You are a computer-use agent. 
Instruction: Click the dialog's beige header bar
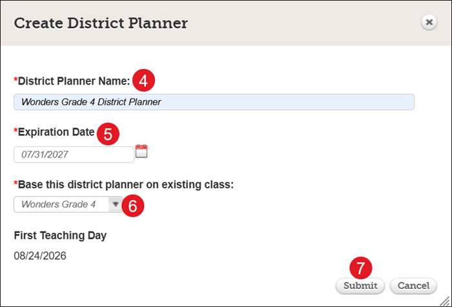[x=226, y=23]
